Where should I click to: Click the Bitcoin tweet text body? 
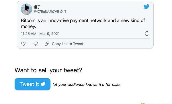coord(83,23)
